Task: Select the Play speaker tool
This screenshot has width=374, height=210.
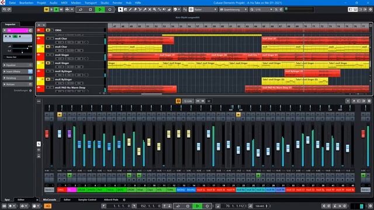Action: 164,9
